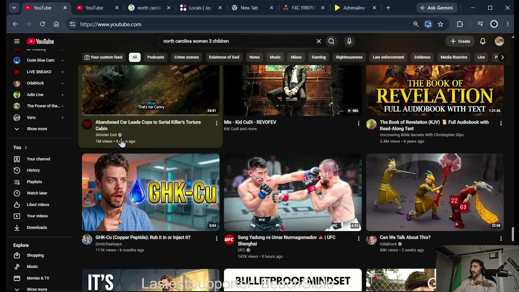Open the browser home page
The width and height of the screenshot is (519, 292).
[56, 24]
